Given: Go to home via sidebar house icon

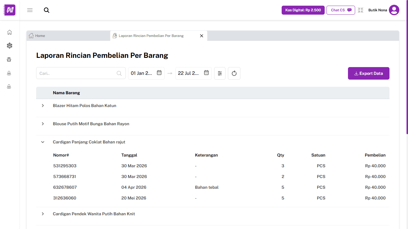Looking at the screenshot, I should (10, 32).
